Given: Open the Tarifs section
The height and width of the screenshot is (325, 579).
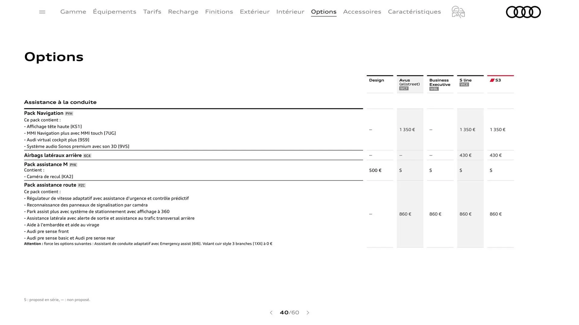Looking at the screenshot, I should point(152,12).
